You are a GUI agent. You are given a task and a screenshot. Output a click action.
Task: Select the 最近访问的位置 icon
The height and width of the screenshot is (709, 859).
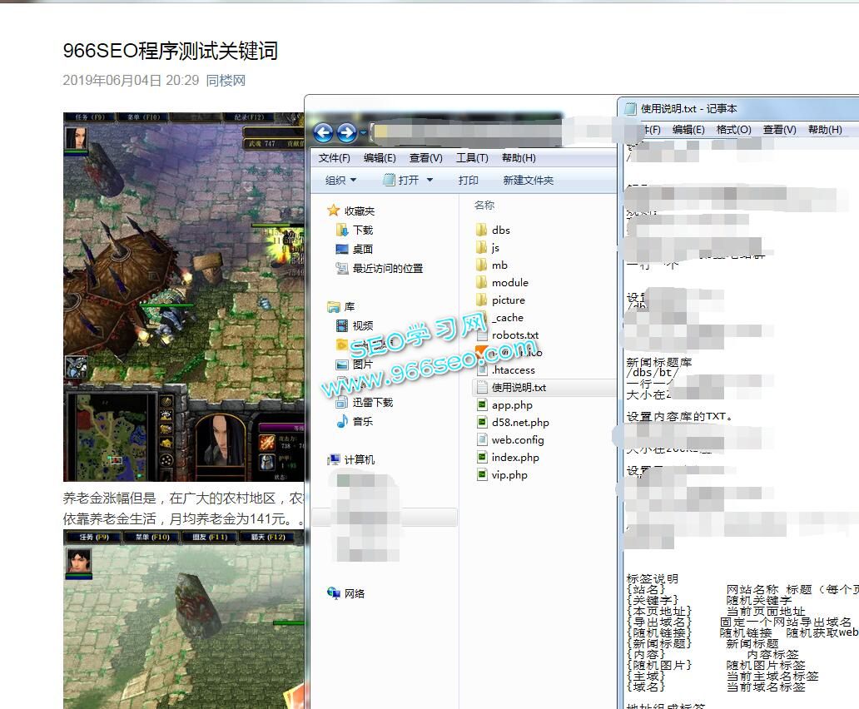[x=342, y=268]
